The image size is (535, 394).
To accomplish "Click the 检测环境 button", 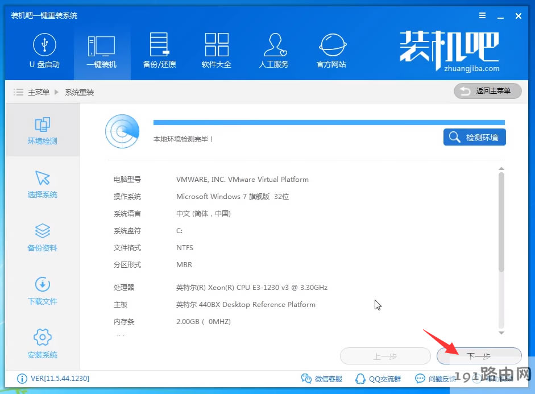I will [x=474, y=136].
